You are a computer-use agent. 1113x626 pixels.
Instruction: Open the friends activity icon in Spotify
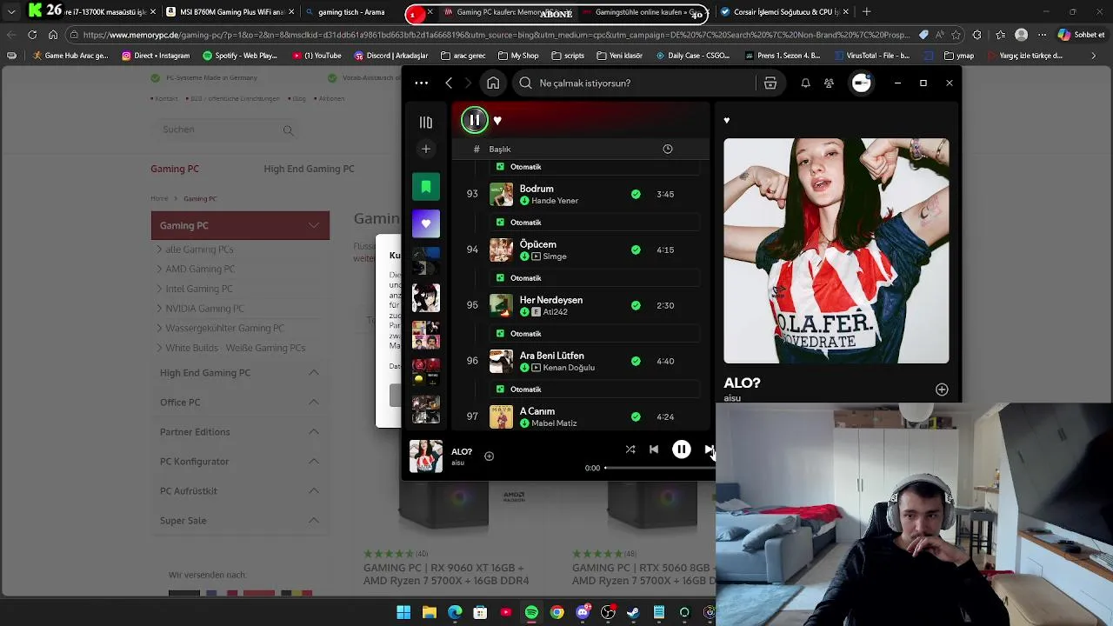(x=829, y=83)
